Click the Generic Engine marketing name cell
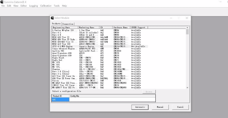Image resolution: width=228 pixels, height=118 pixels. tap(87, 46)
